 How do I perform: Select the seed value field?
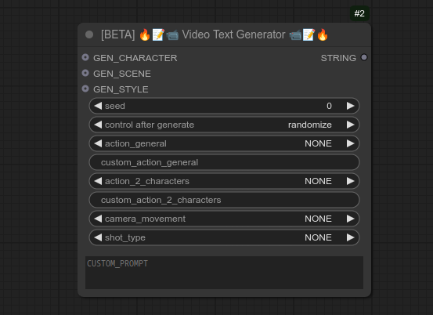[x=224, y=106]
